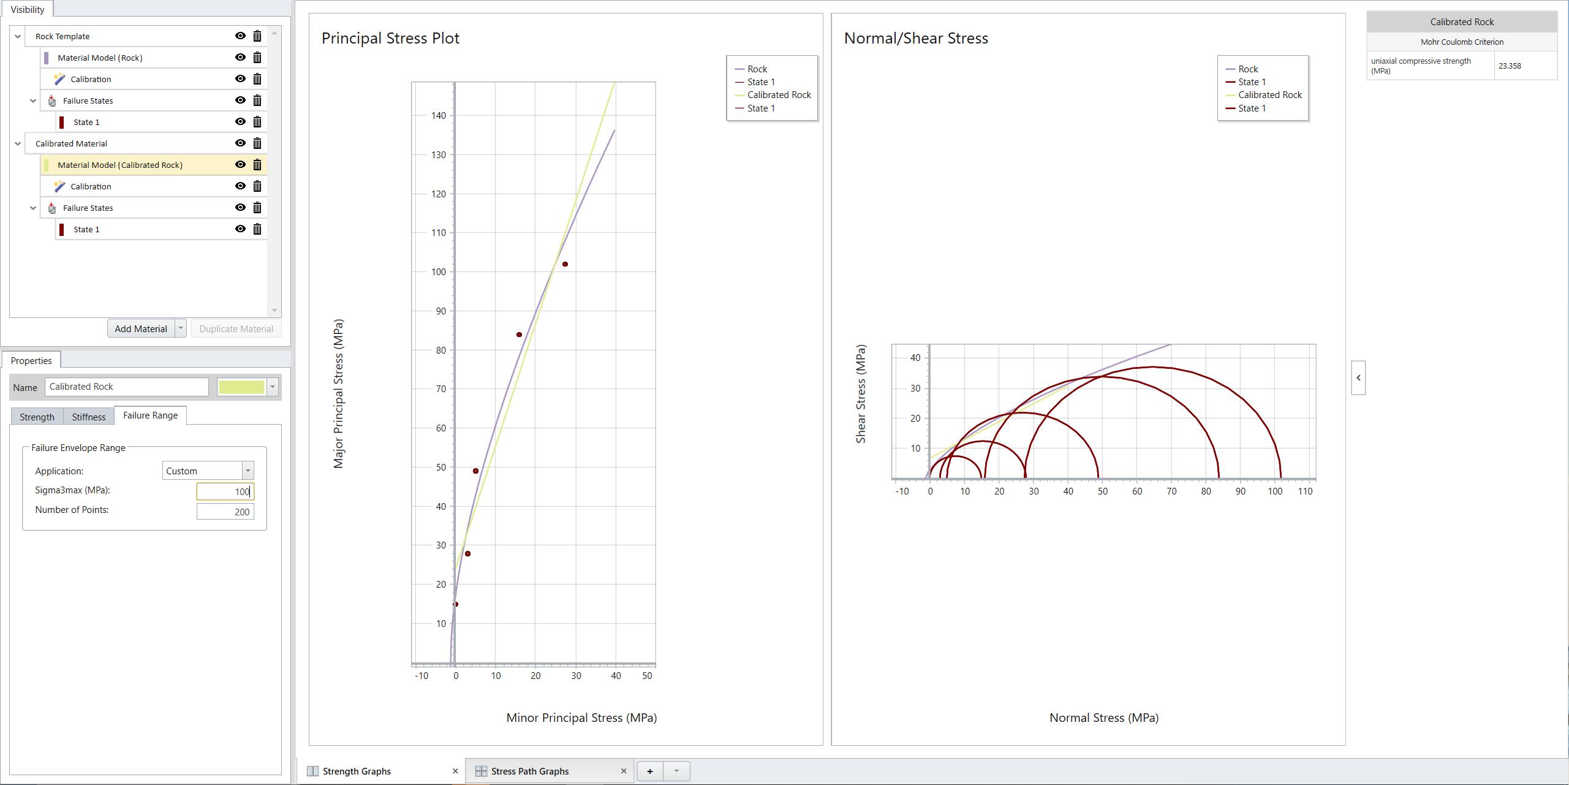The image size is (1569, 785).
Task: Click the trash icon beside Material Model (Rock)
Action: tap(257, 57)
